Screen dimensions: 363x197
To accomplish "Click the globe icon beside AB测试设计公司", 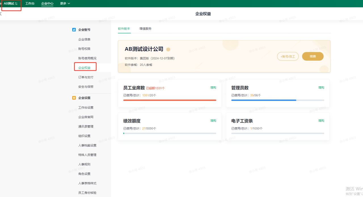I will click(168, 49).
